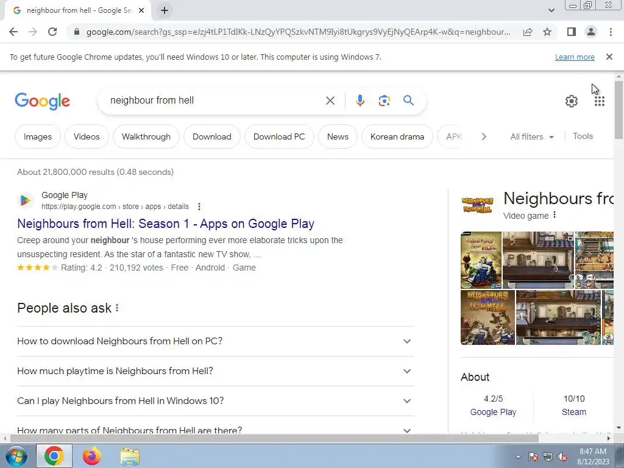Screen dimensions: 624x468
Task: Show more filter chips with right arrow
Action: (484, 136)
